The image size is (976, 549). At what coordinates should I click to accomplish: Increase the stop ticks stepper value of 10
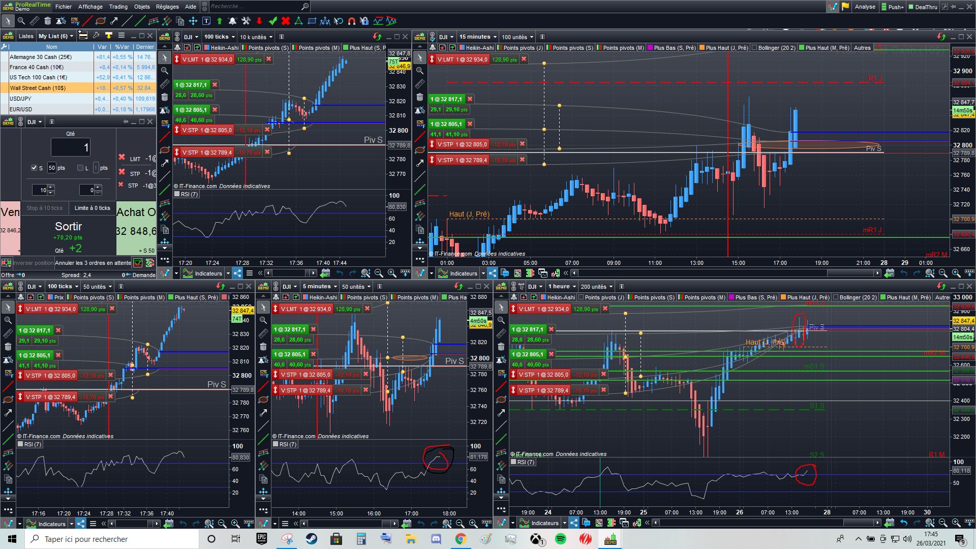(51, 188)
